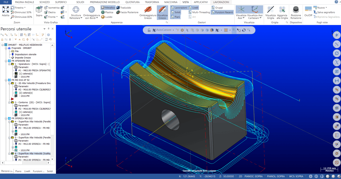Open the SUPERFICI ribbon tab
This screenshot has width=341, height=179.
click(61, 2)
